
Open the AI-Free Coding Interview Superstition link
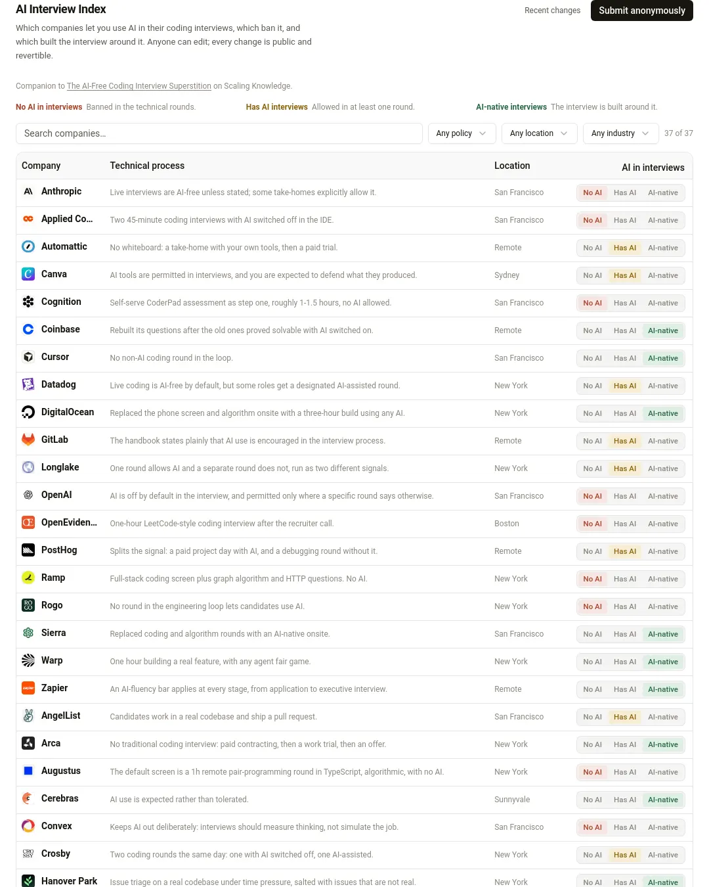click(x=139, y=86)
